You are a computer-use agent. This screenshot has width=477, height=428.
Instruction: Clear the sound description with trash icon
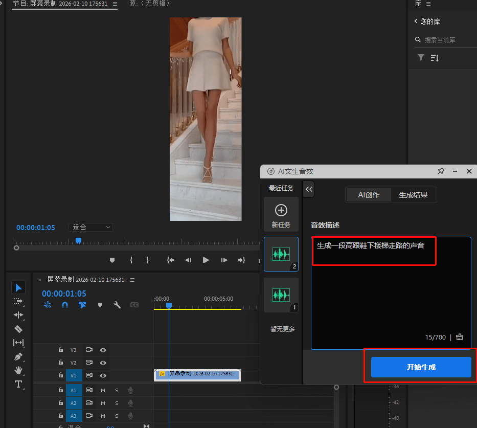coord(459,337)
